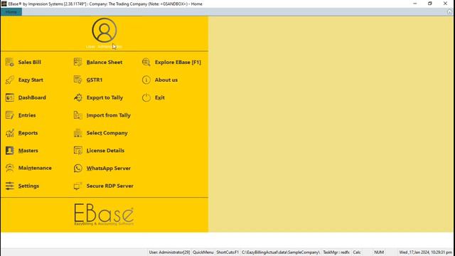455x256 pixels.
Task: Click TaskMgr in the status bar
Action: (336, 252)
